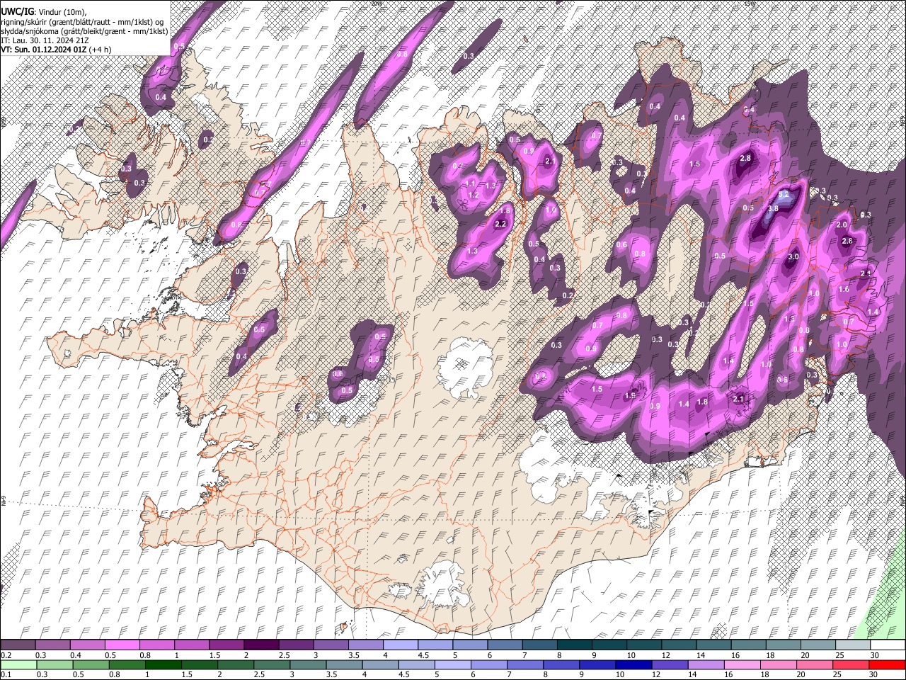Click the rigning/skúrir legend description line

coord(82,22)
